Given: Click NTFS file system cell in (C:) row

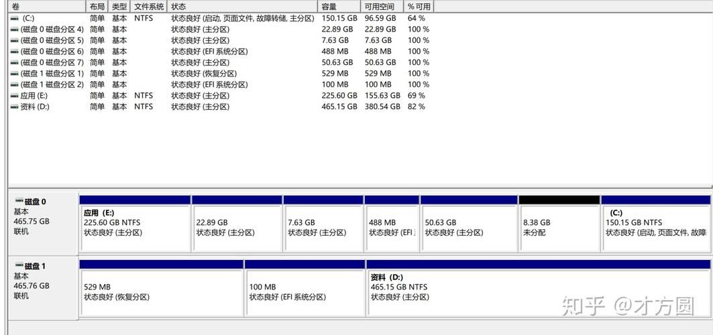Looking at the screenshot, I should tap(144, 19).
